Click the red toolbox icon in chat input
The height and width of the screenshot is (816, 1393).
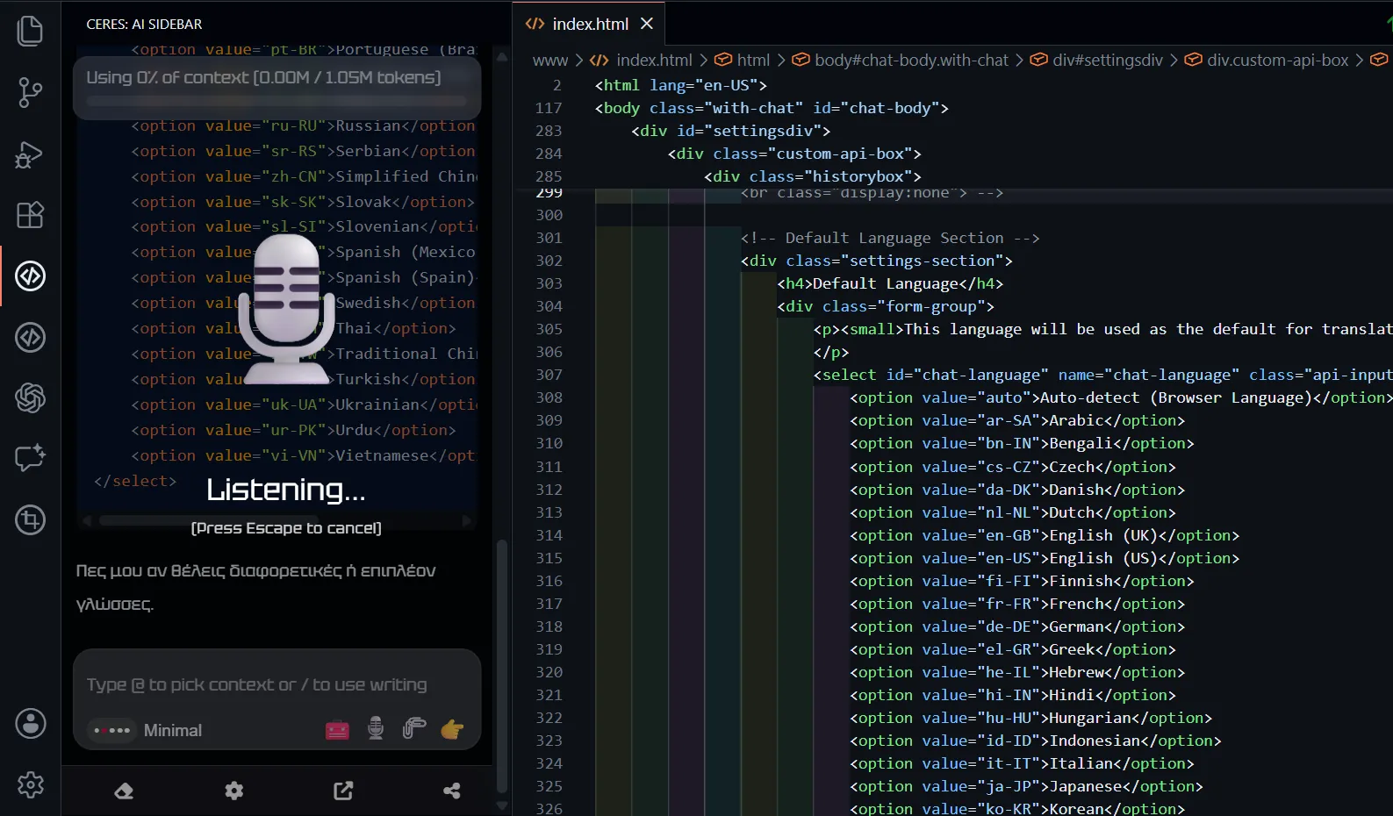coord(337,729)
